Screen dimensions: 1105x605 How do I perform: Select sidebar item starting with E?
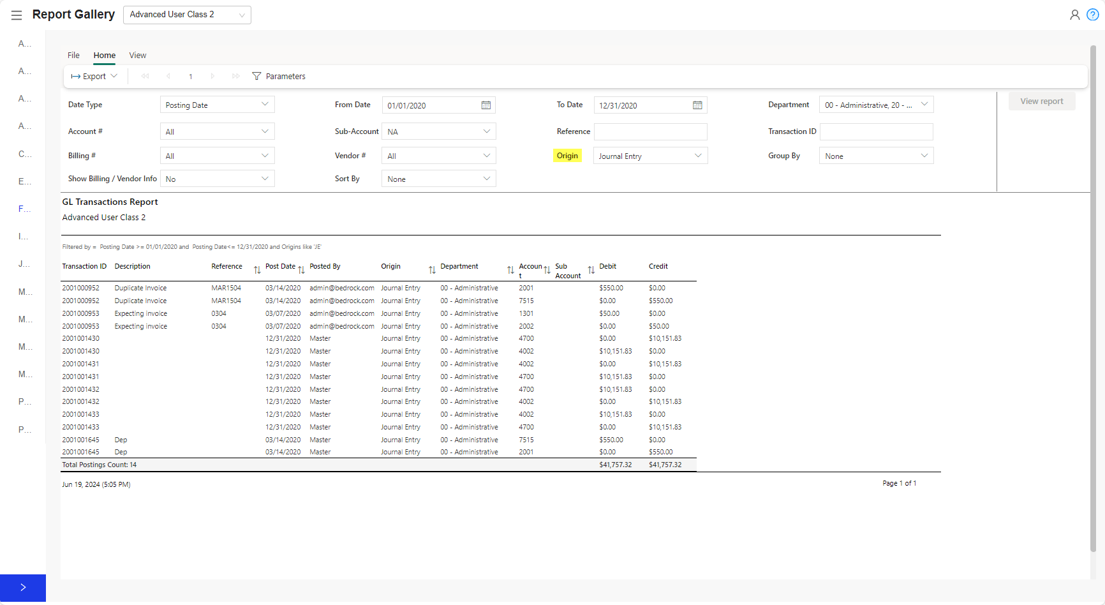24,181
